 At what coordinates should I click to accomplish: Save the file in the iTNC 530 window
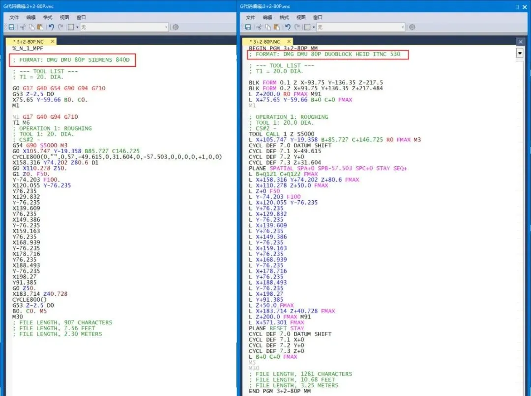248,27
